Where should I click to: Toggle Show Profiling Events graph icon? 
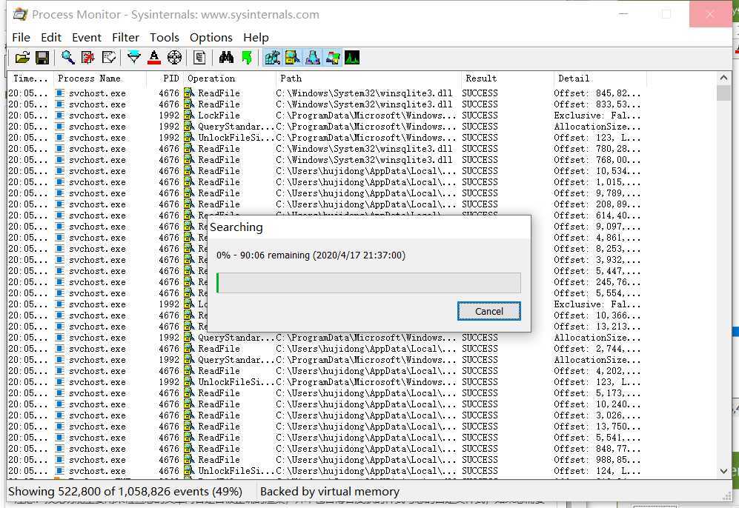tap(353, 58)
